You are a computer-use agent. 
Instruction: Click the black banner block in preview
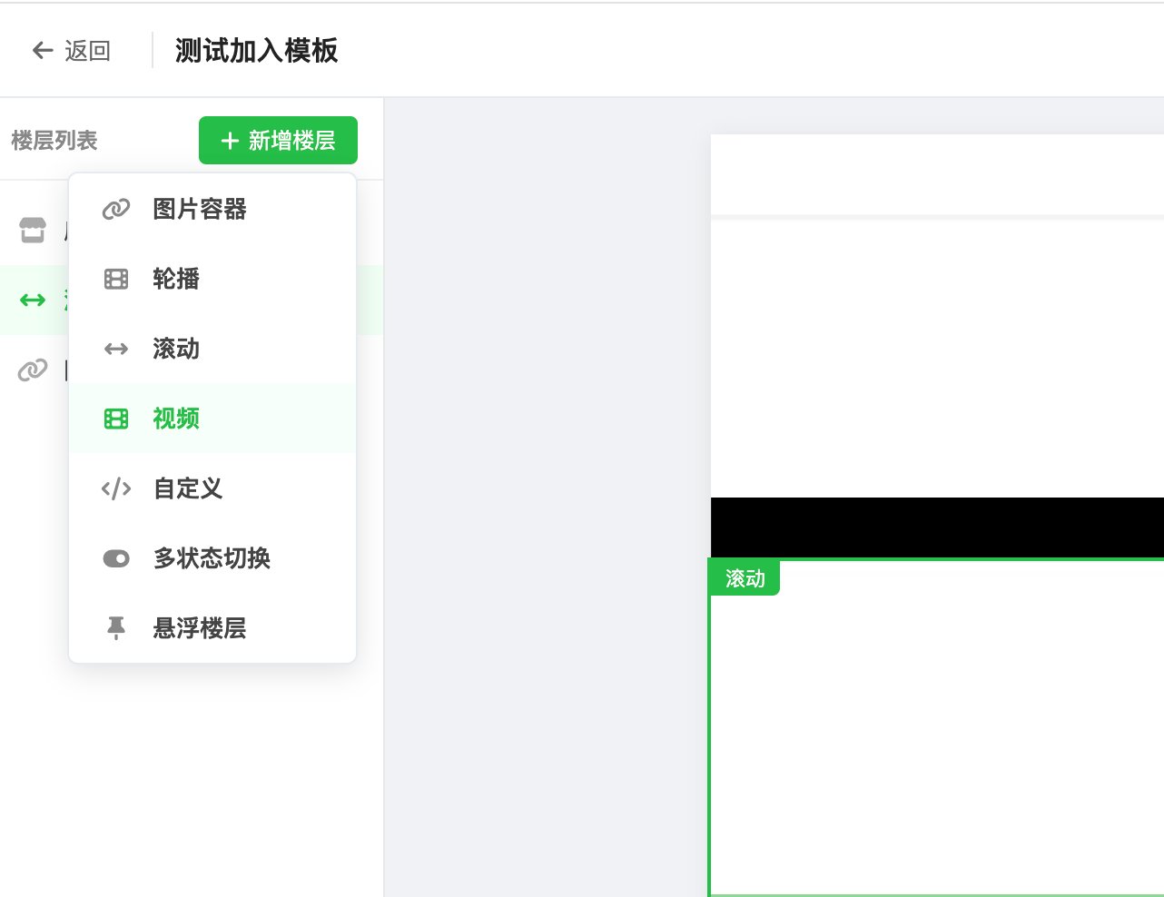937,527
